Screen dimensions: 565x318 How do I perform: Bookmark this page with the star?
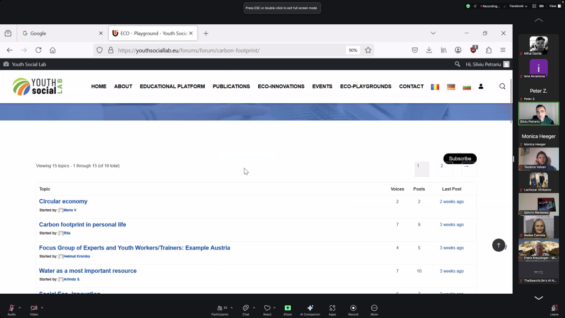pyautogui.click(x=368, y=50)
